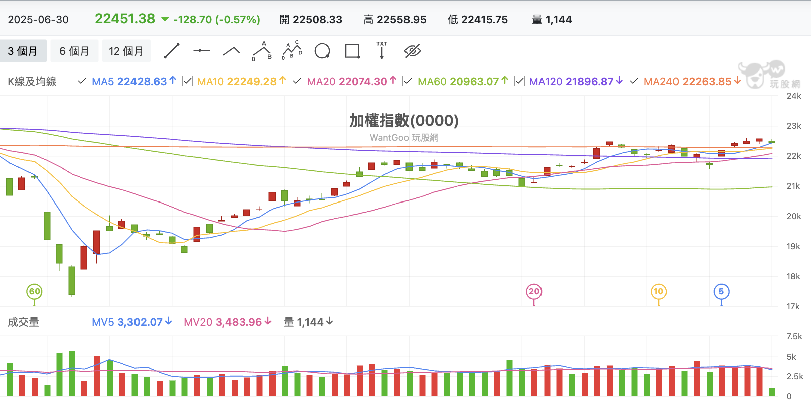This screenshot has width=811, height=405.
Task: Uncheck the MA240 moving average checkbox
Action: click(634, 81)
